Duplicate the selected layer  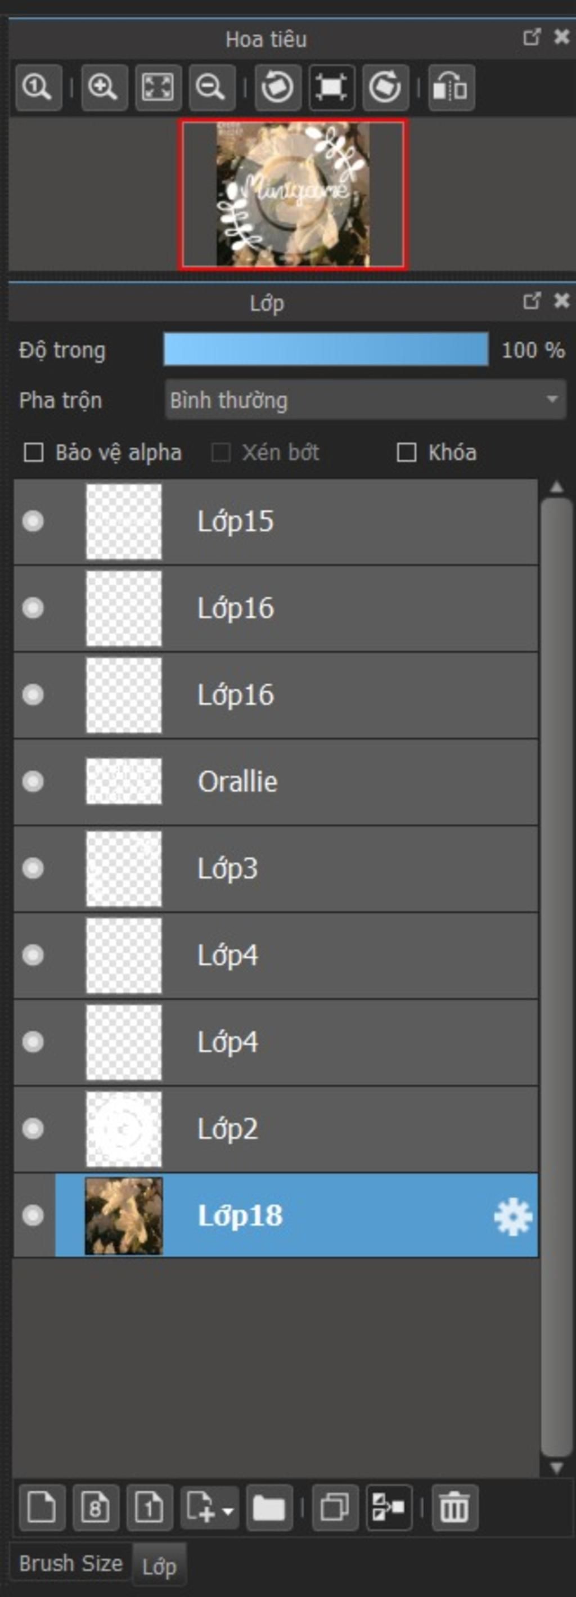click(x=335, y=1506)
